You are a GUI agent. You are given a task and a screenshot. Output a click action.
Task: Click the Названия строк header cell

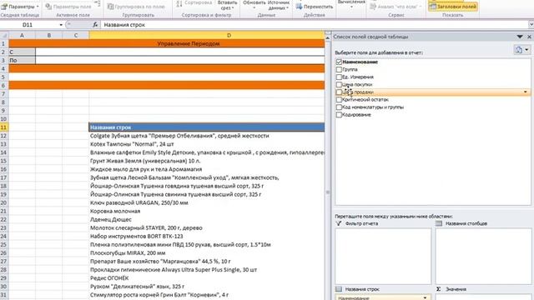pos(207,127)
